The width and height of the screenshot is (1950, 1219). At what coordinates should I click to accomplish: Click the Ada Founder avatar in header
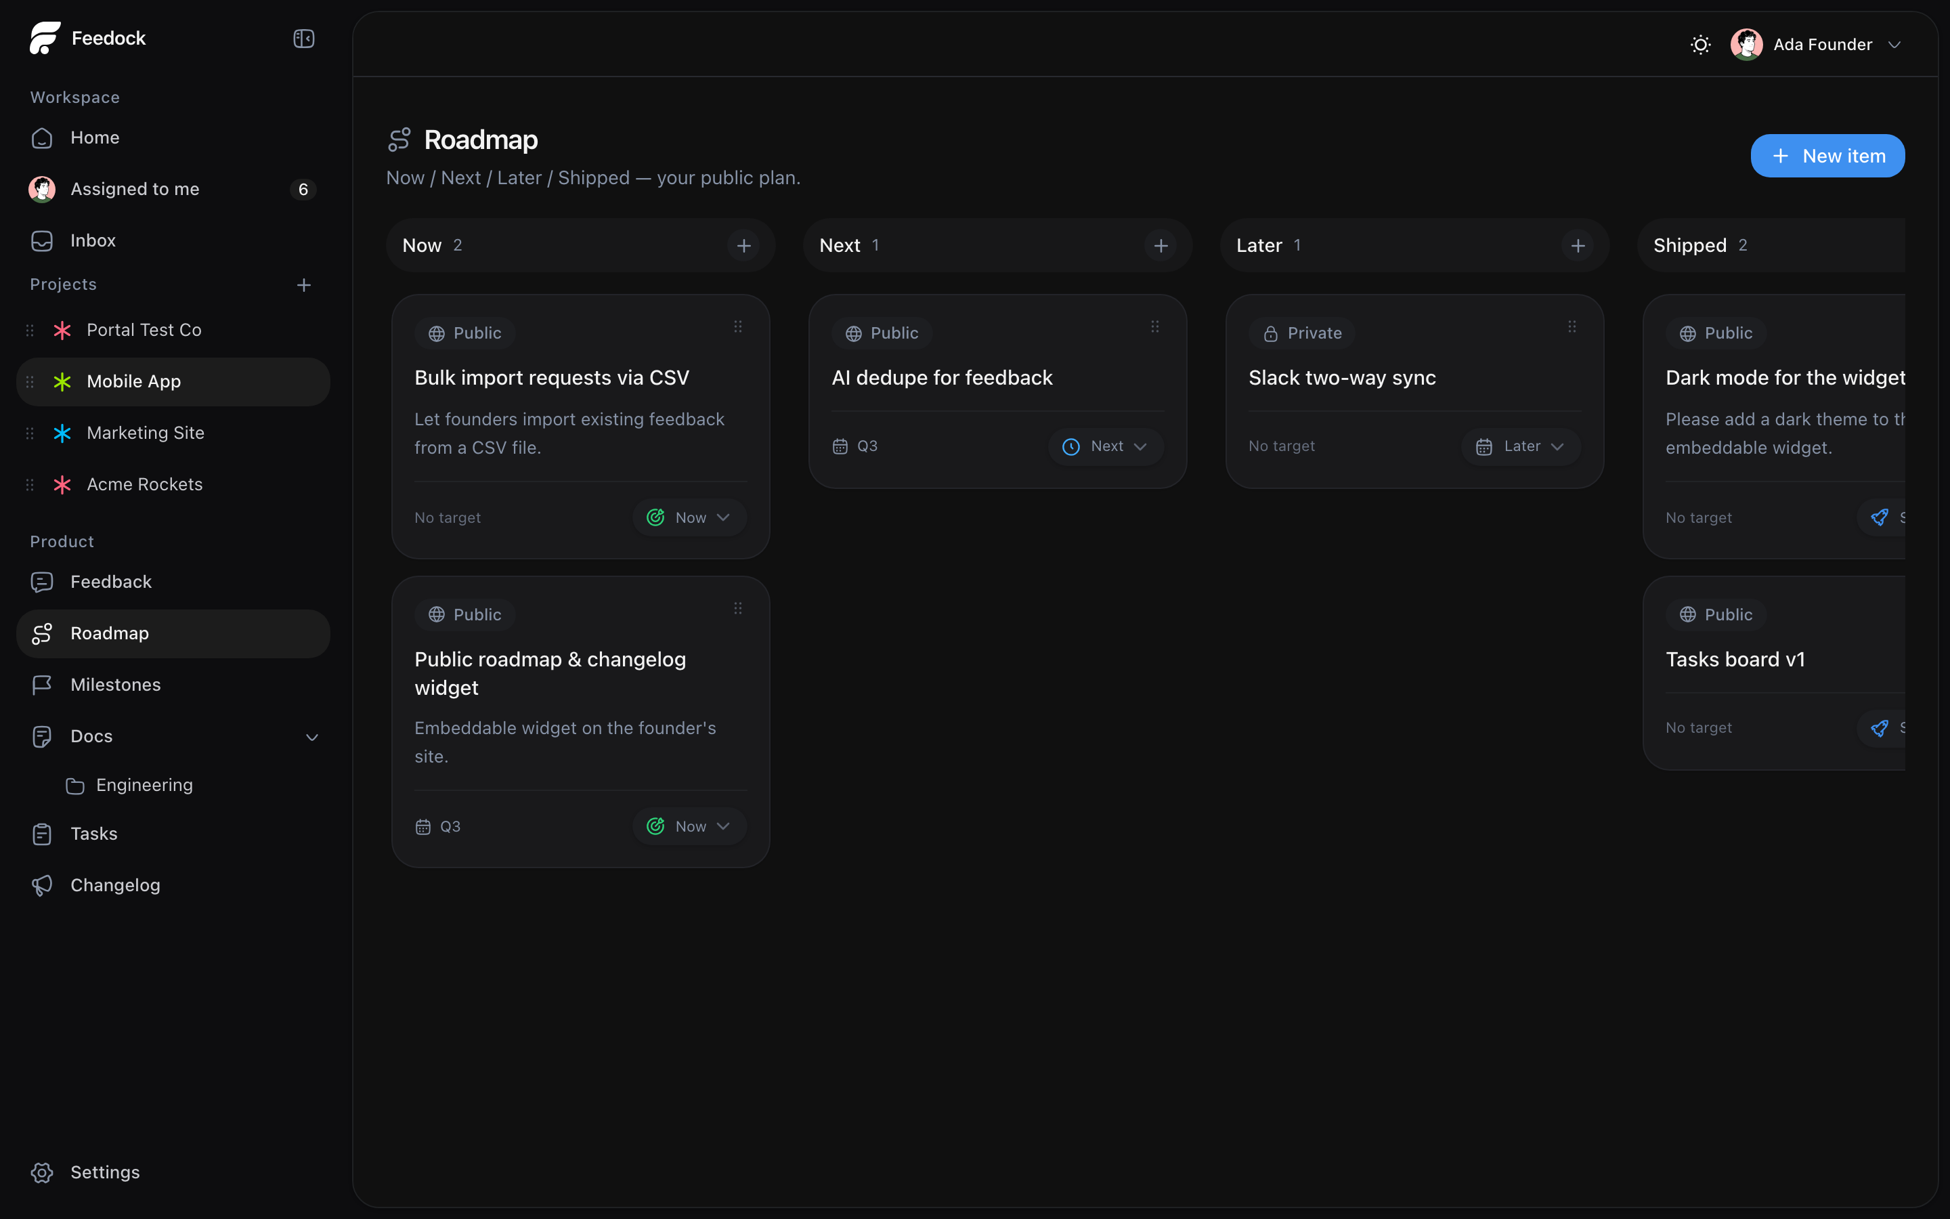coord(1746,44)
